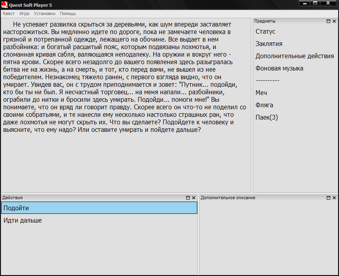Choose the Идти дальше action
Screen dimensions: 339x276
coord(99,220)
